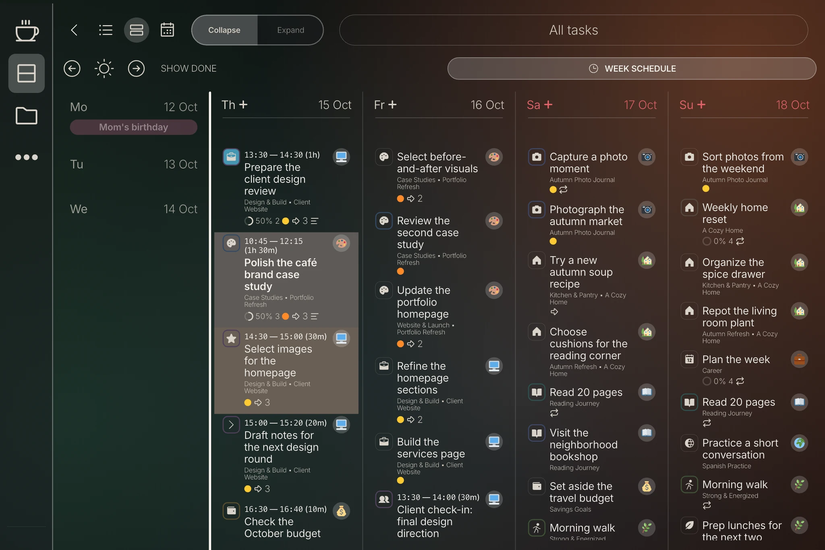Switch to the stacked cards view icon
This screenshot has width=825, height=550.
coord(137,30)
